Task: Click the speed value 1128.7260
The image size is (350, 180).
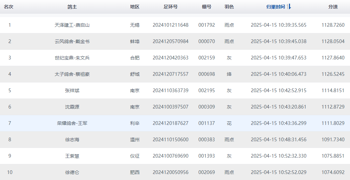Action: [x=333, y=25]
